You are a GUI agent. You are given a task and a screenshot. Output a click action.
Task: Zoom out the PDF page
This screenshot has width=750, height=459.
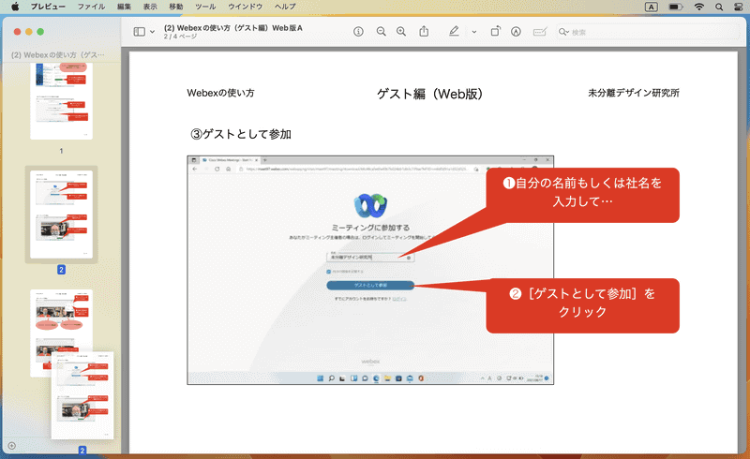382,32
